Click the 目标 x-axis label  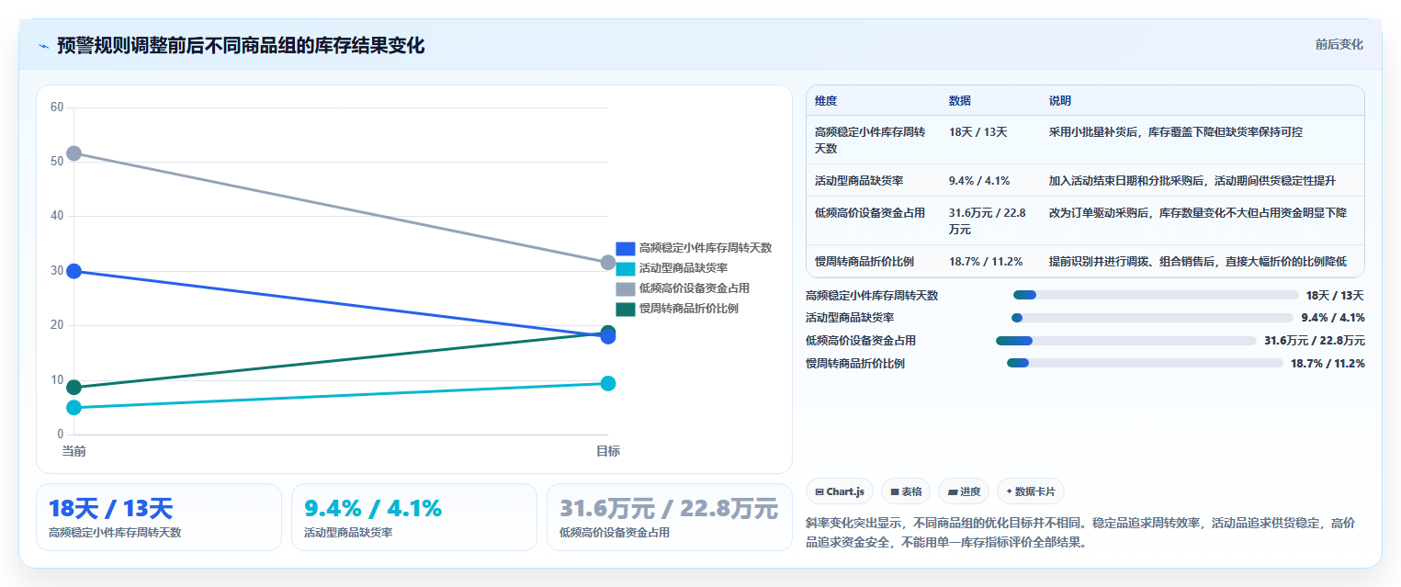[607, 451]
